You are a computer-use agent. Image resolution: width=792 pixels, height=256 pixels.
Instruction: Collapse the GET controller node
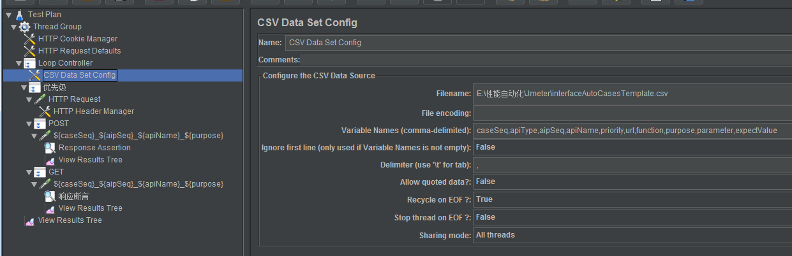(29, 172)
